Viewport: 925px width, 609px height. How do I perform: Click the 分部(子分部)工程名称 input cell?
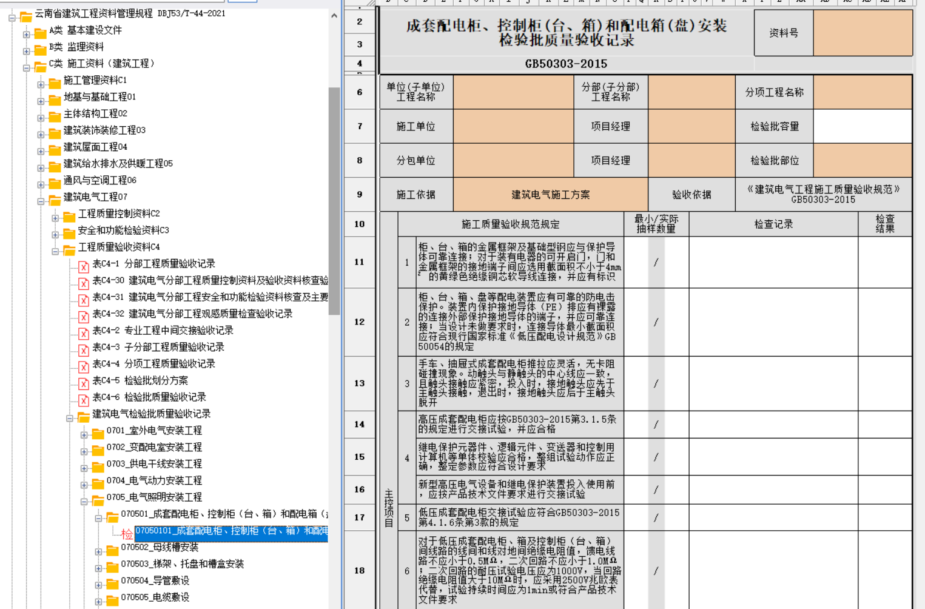point(691,92)
